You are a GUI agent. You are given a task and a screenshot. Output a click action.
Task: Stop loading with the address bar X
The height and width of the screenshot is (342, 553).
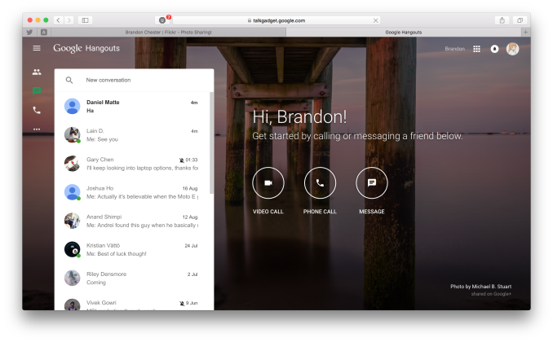click(x=376, y=20)
